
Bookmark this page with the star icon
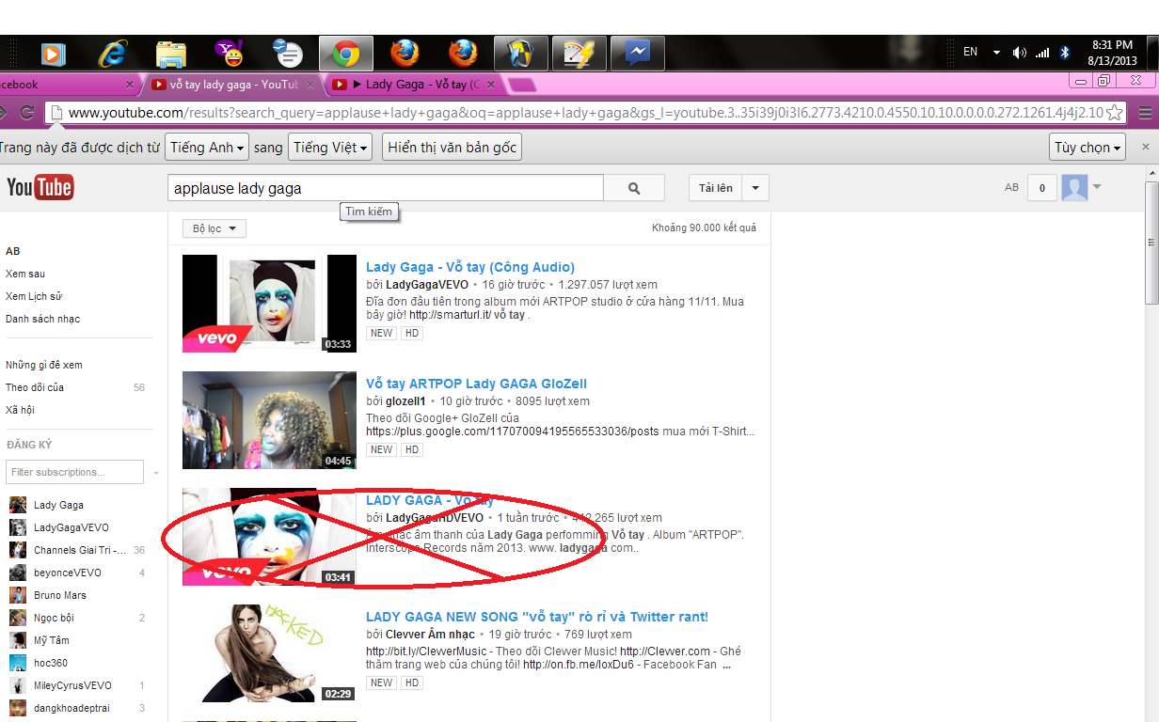1114,113
